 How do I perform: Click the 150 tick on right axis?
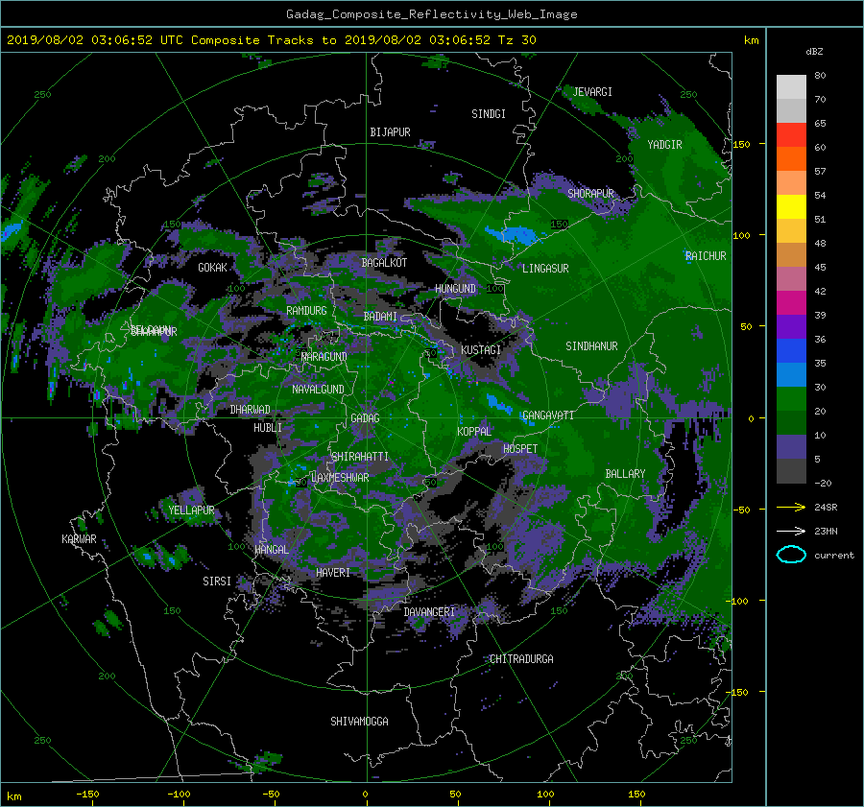(742, 144)
